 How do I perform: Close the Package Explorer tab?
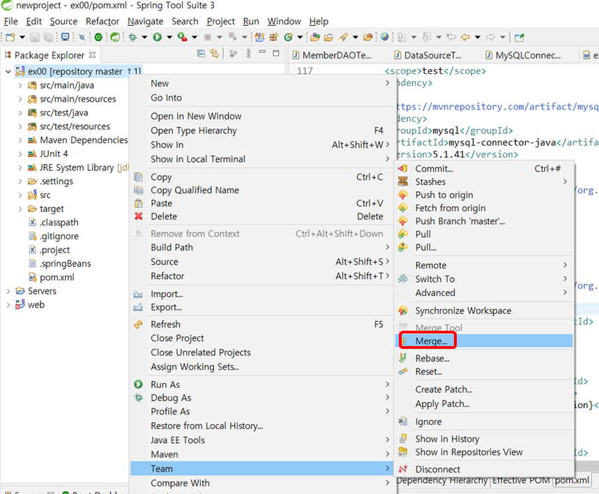click(92, 55)
